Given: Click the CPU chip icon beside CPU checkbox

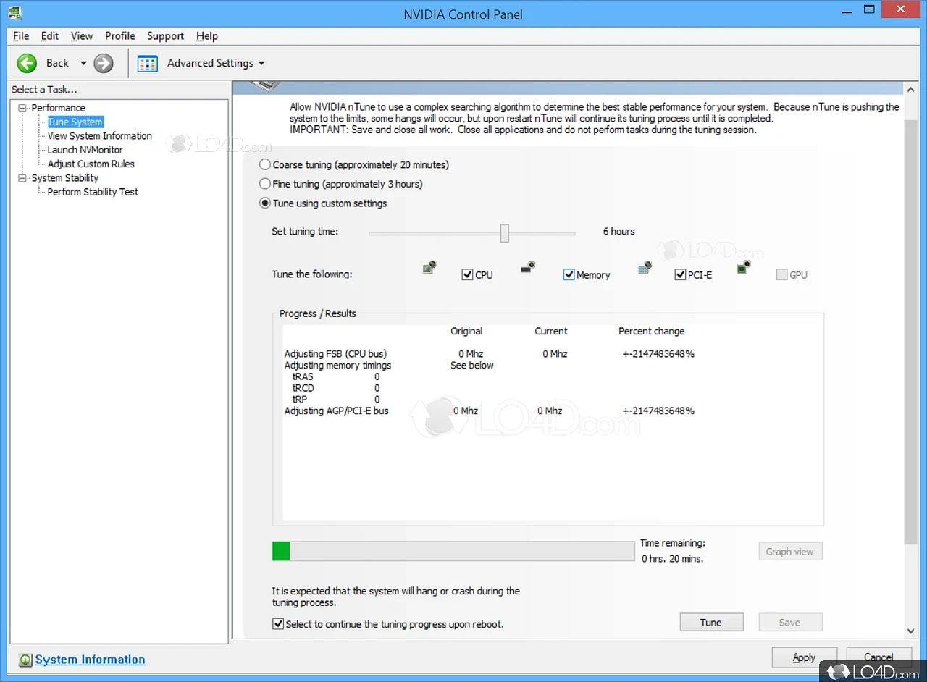Looking at the screenshot, I should pos(429,269).
